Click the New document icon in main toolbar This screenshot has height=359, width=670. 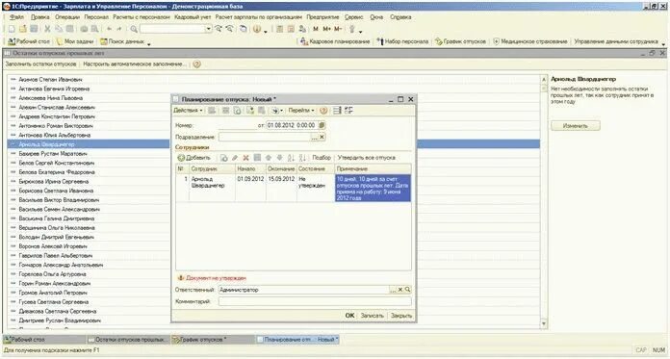(x=12, y=29)
